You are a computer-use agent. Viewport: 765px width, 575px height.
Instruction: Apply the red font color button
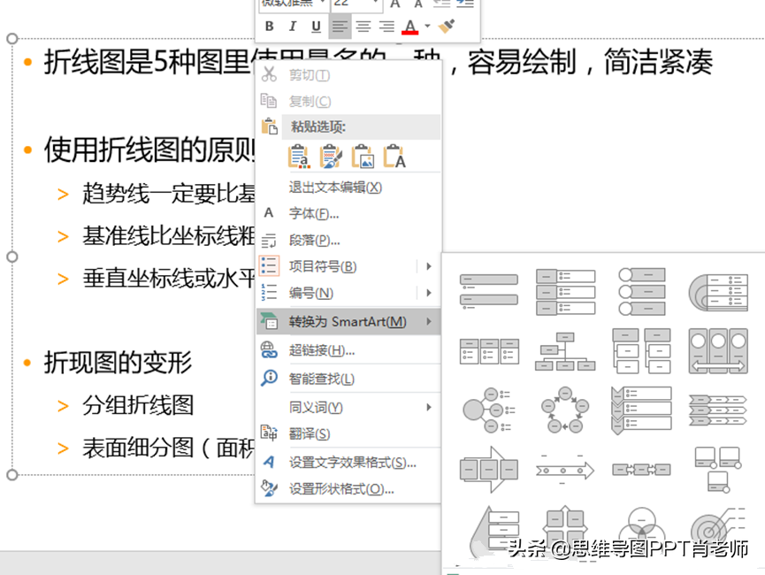(x=409, y=27)
